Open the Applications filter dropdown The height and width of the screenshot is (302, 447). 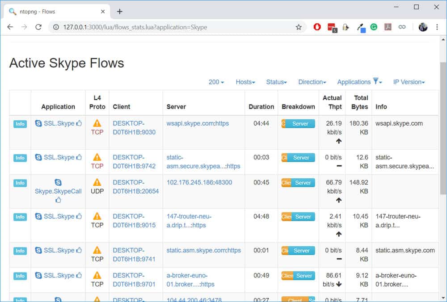click(x=359, y=82)
